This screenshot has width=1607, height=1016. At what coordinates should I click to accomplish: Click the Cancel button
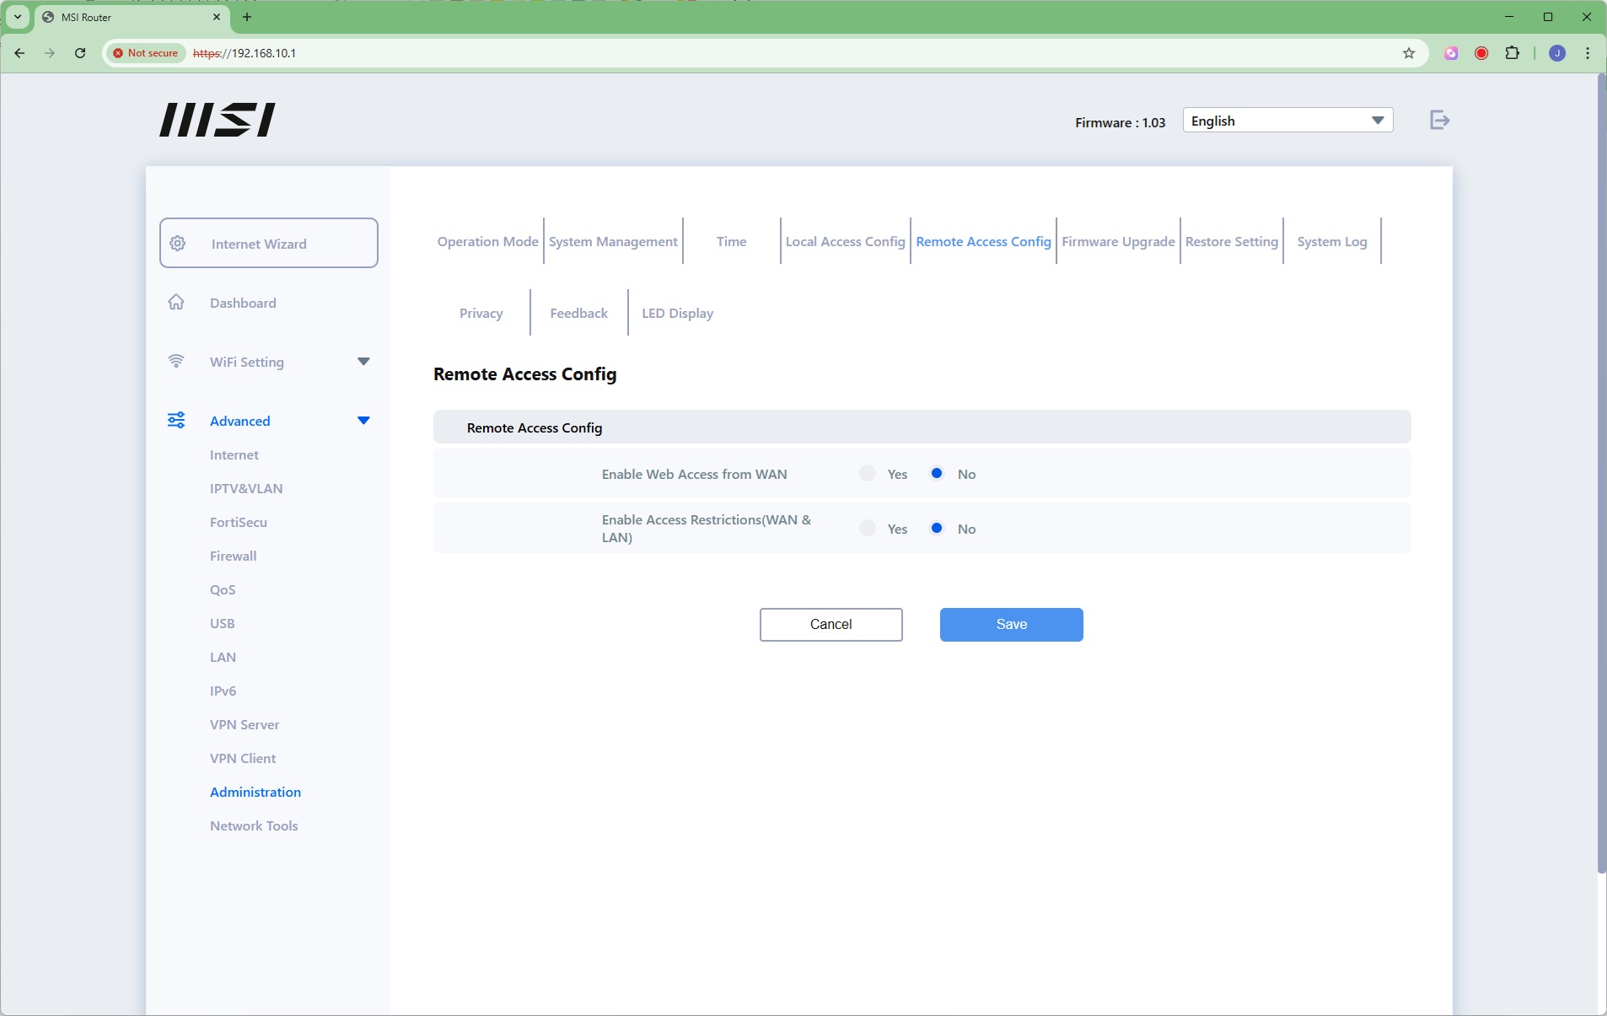click(x=830, y=625)
